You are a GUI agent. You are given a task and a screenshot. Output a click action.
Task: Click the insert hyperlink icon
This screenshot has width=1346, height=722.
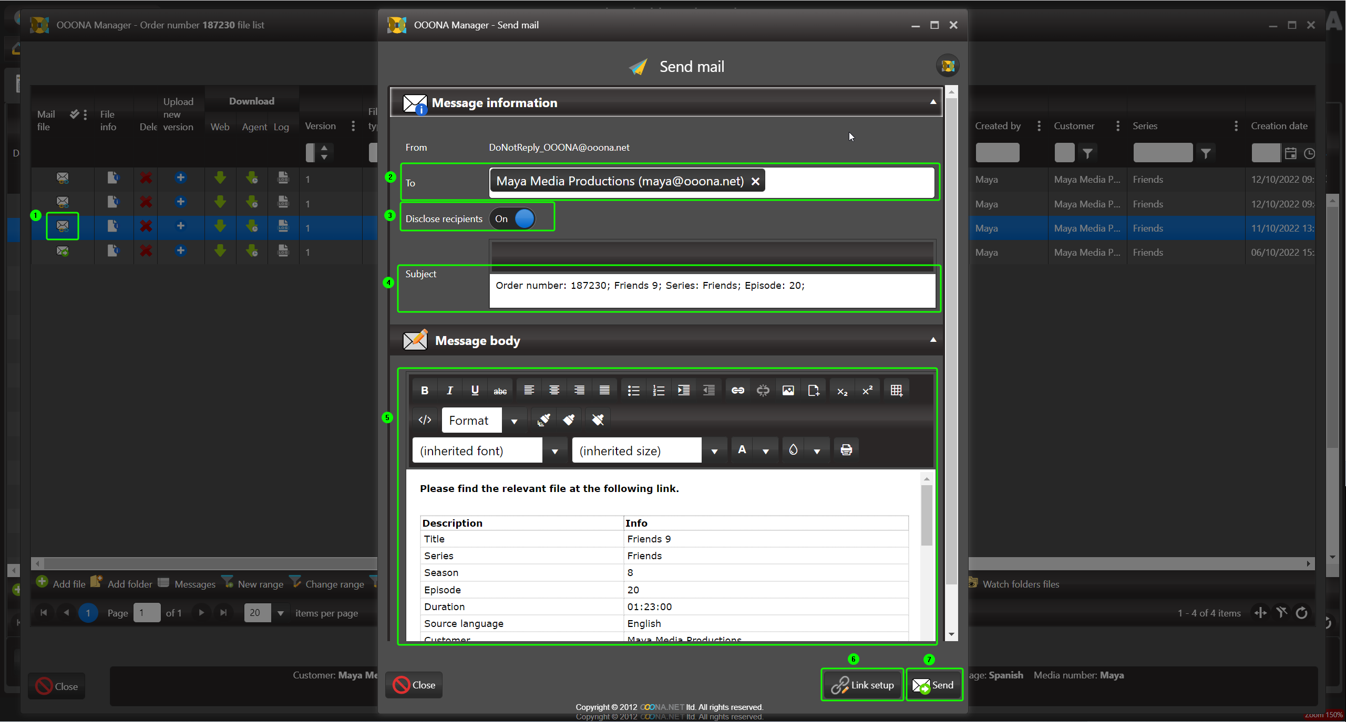tap(737, 390)
